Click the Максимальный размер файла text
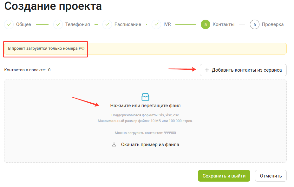The image size is (294, 187). [145, 121]
